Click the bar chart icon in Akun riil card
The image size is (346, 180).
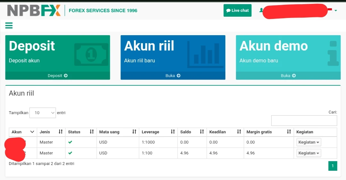pos(204,55)
